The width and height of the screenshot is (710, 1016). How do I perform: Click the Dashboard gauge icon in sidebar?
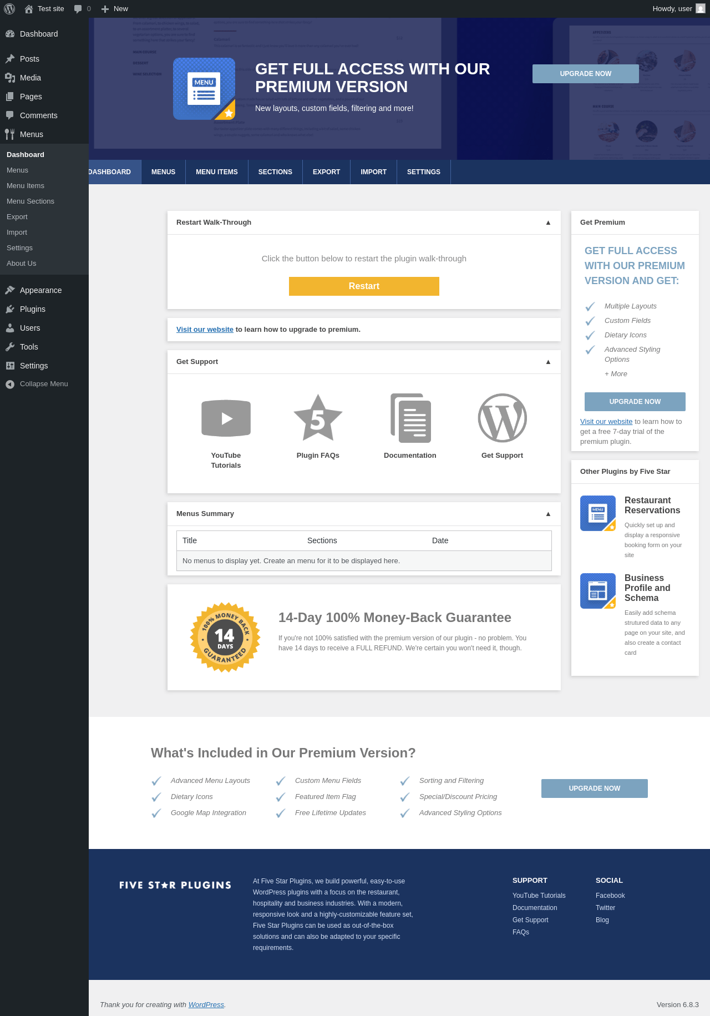point(10,34)
